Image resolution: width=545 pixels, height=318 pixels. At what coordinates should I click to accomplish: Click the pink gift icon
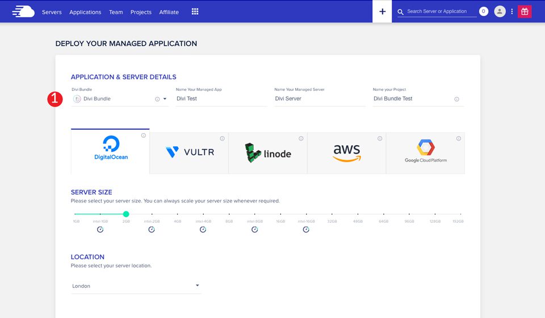[x=525, y=11]
